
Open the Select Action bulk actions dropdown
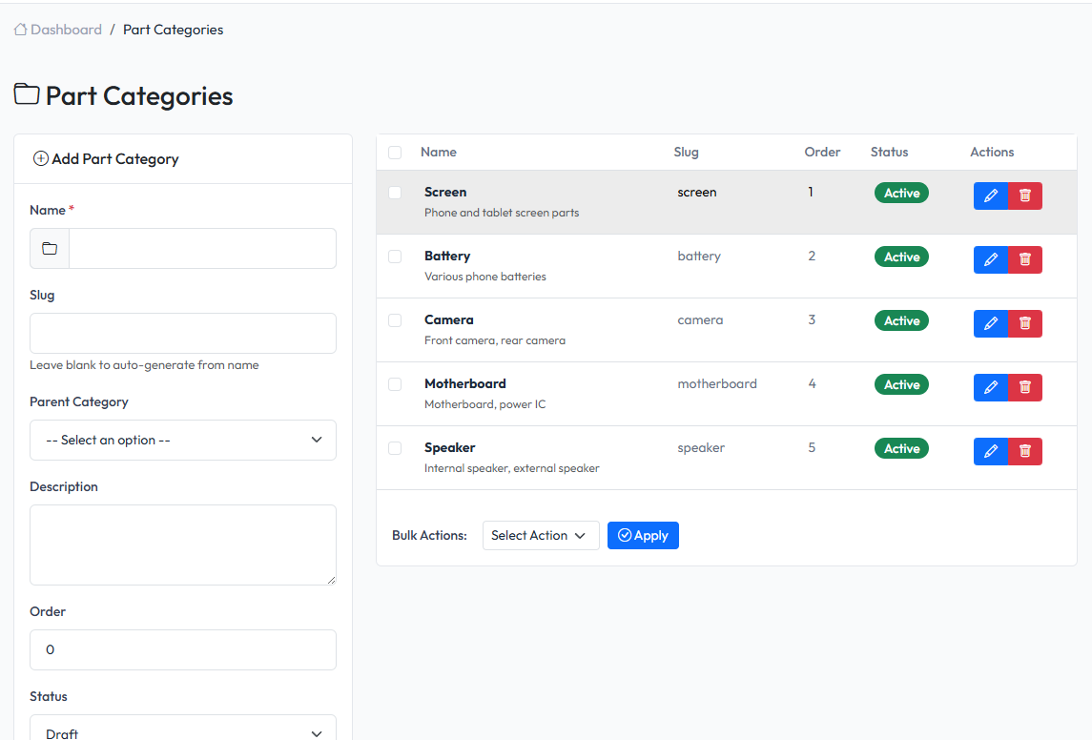coord(540,535)
